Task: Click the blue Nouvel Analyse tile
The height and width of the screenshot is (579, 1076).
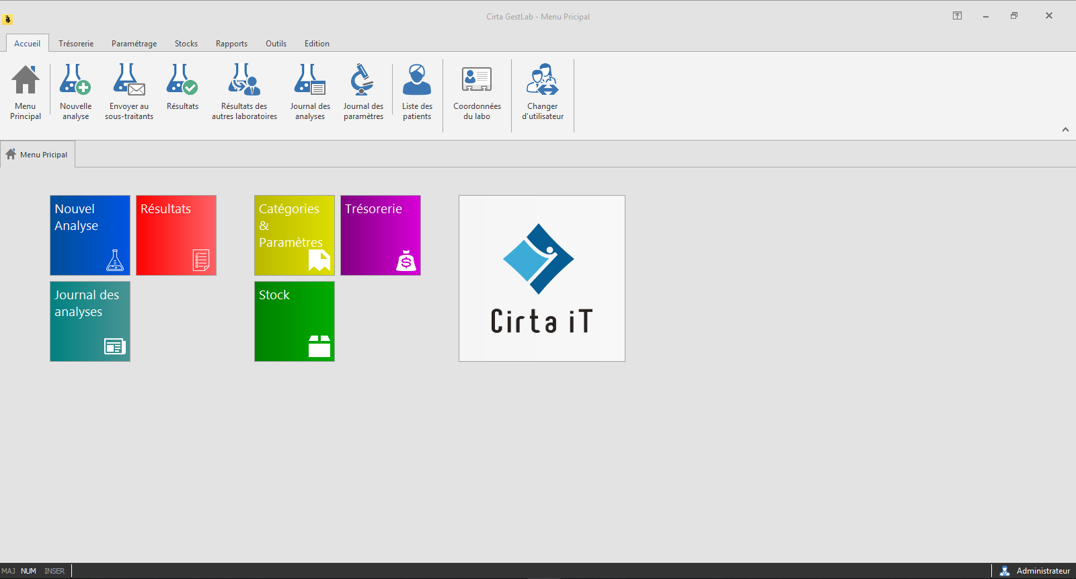Action: point(90,235)
